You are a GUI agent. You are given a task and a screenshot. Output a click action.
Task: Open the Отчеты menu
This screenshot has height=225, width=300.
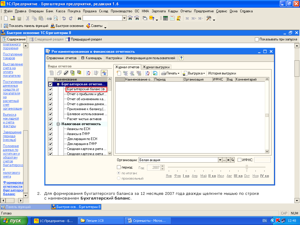pyautogui.click(x=186, y=11)
